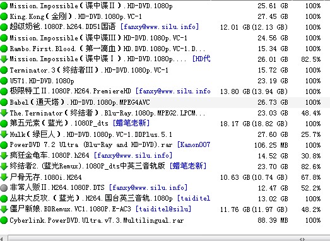This screenshot has height=241, width=330.
Task: Click the 52.2% progress value
Action: [x=311, y=188]
